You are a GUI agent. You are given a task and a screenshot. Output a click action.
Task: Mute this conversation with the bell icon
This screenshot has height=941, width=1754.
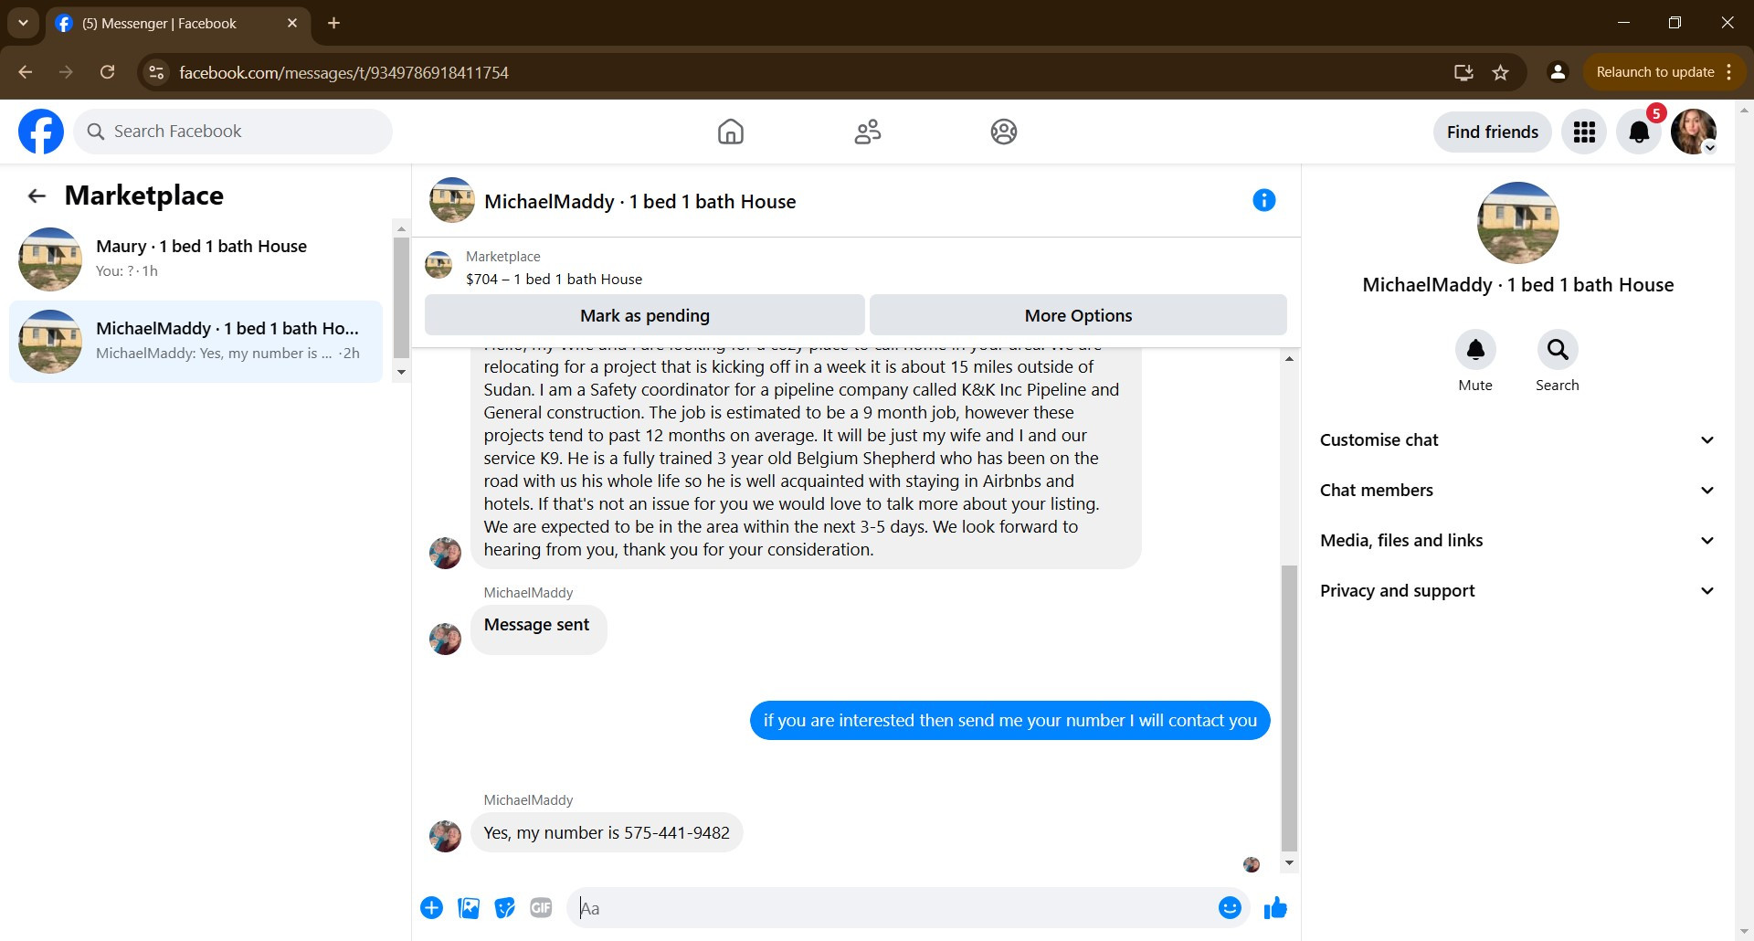coord(1475,349)
